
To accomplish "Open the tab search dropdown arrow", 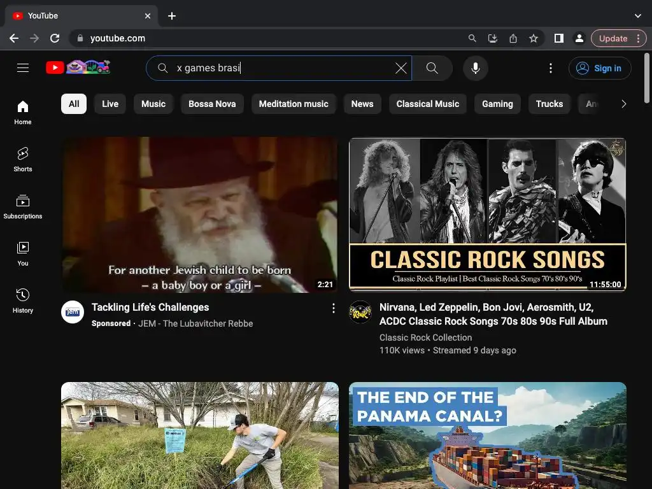I will pos(638,16).
